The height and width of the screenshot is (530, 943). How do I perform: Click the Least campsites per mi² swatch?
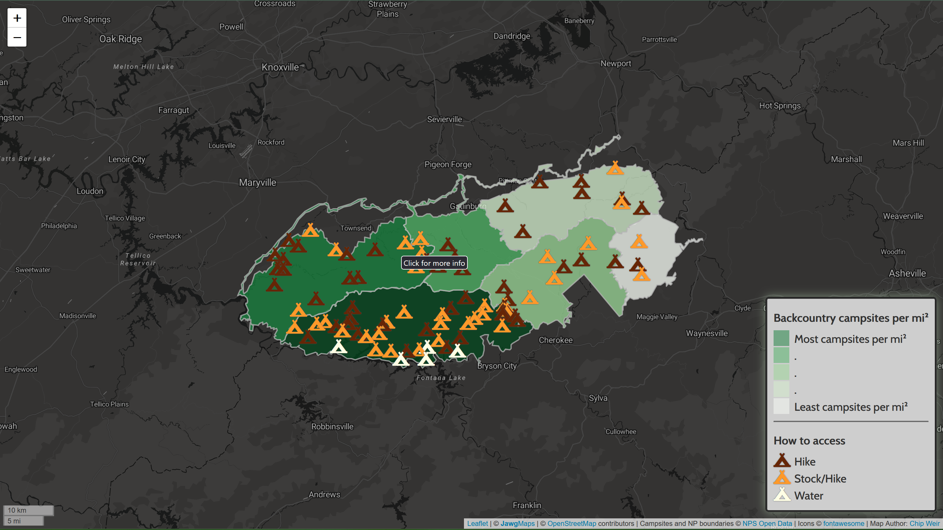[781, 407]
